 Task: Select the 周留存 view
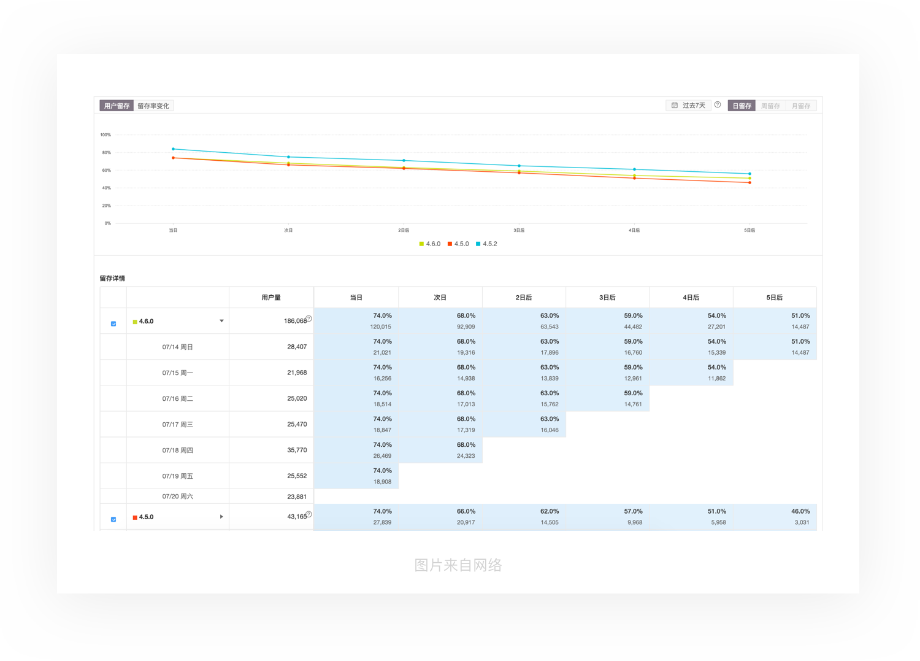(770, 106)
